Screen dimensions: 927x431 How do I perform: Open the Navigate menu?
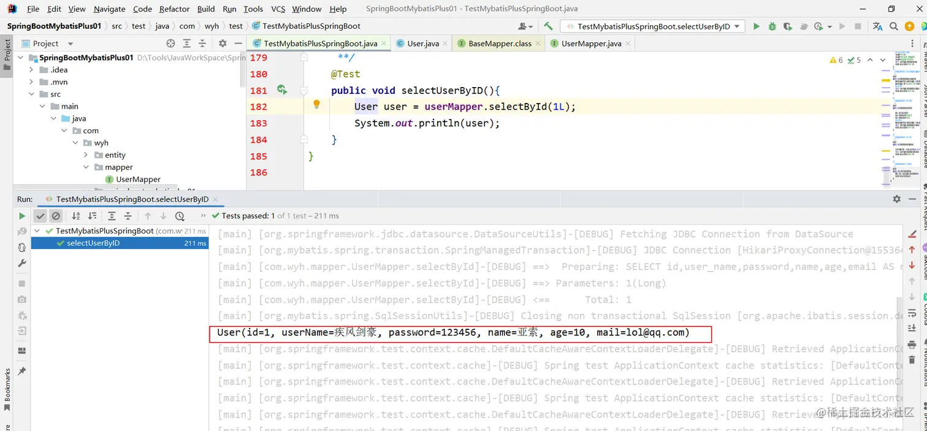pyautogui.click(x=109, y=9)
